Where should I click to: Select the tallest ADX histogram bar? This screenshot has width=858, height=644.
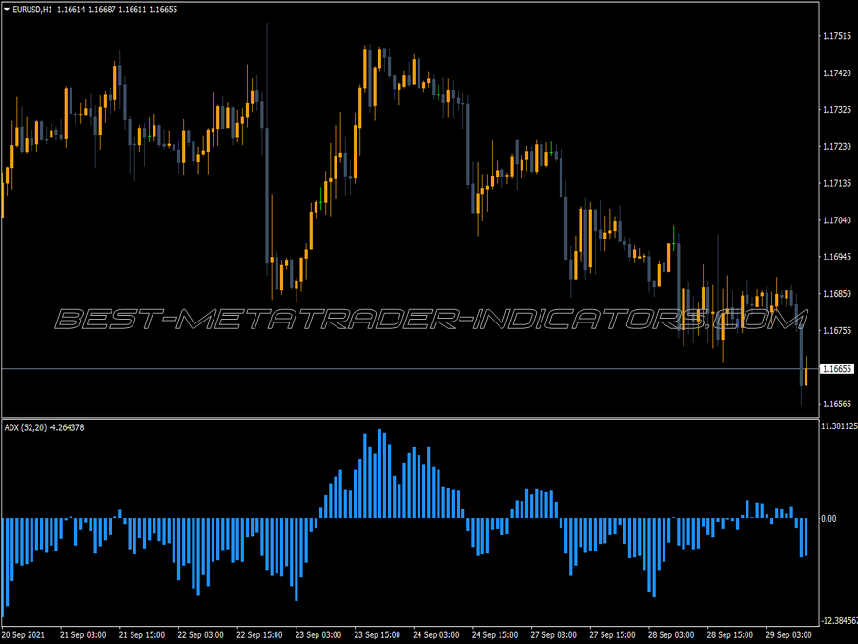(x=379, y=473)
